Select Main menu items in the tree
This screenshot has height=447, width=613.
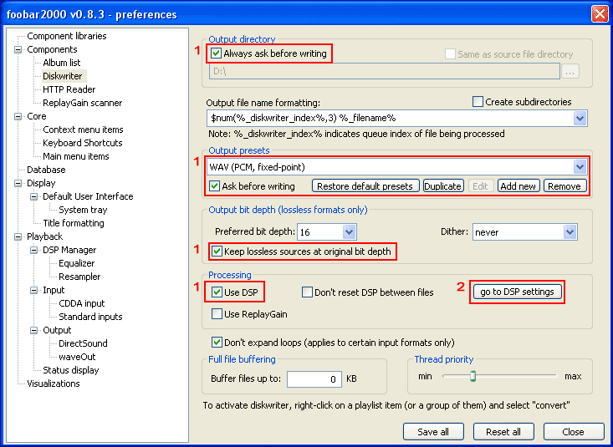(x=76, y=156)
